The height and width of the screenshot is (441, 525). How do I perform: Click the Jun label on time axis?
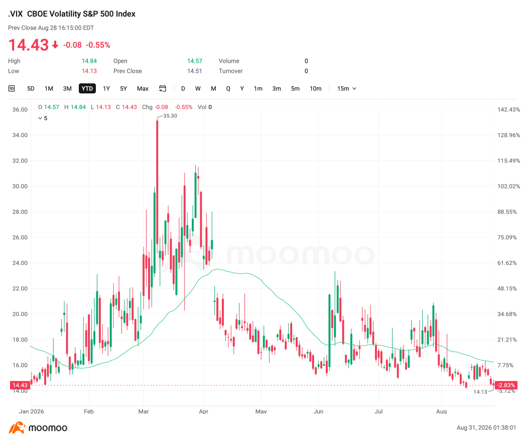[x=318, y=411]
